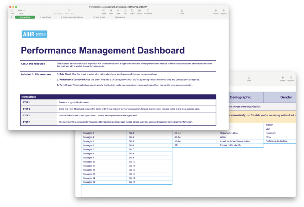Click the Table toolbar icon
This screenshot has height=207, width=304.
pos(111,11)
